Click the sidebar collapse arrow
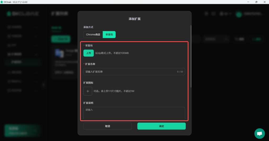 44,85
